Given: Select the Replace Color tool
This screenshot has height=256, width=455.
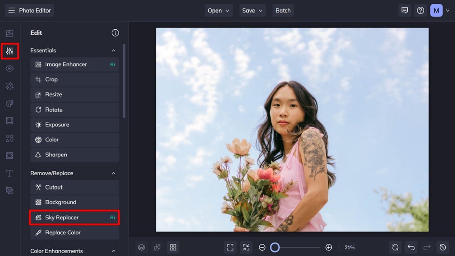Looking at the screenshot, I should (x=75, y=232).
